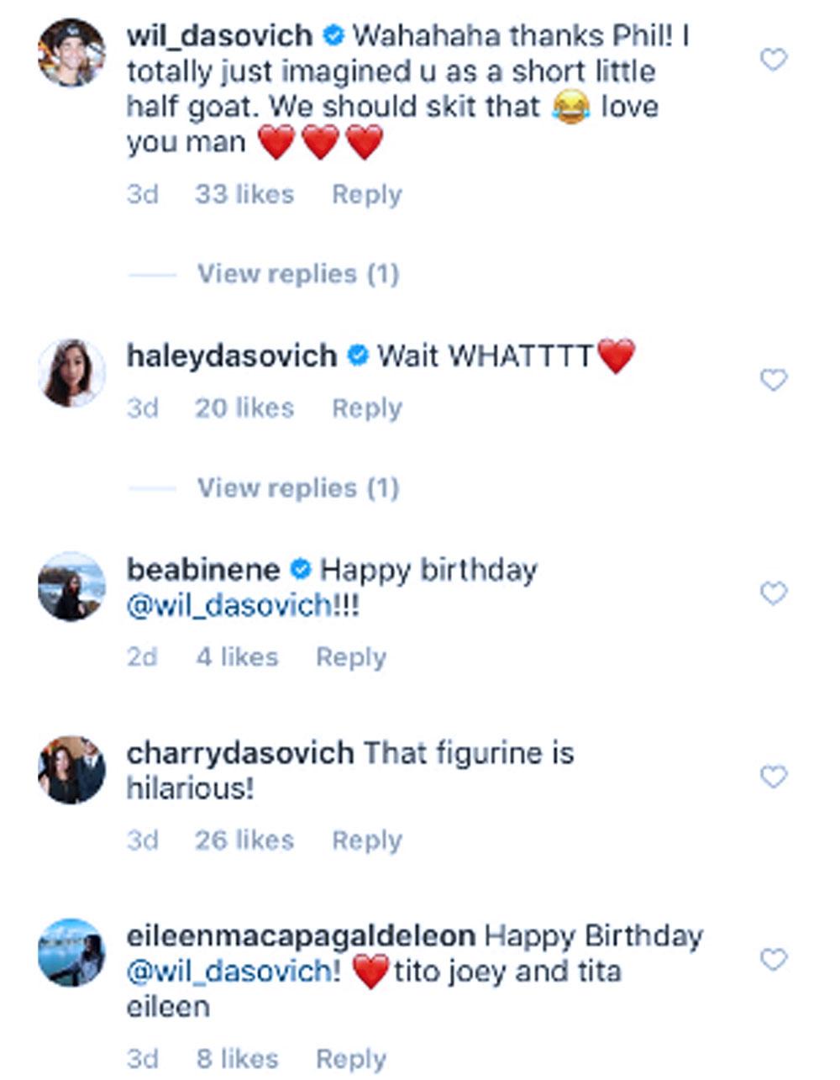Like haleydasovich's 'Wait WHATTTT' comment
Screen dimensions: 840x1080
click(x=773, y=380)
